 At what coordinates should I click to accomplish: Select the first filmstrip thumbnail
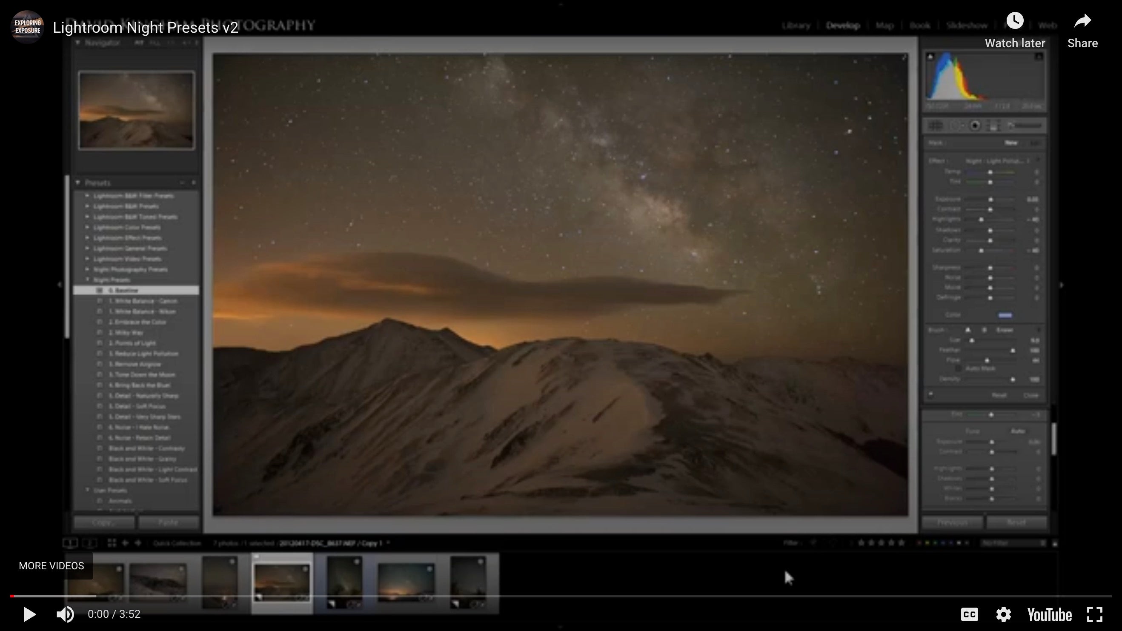[x=96, y=582]
